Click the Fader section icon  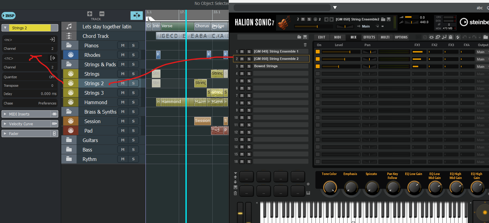click(x=54, y=133)
